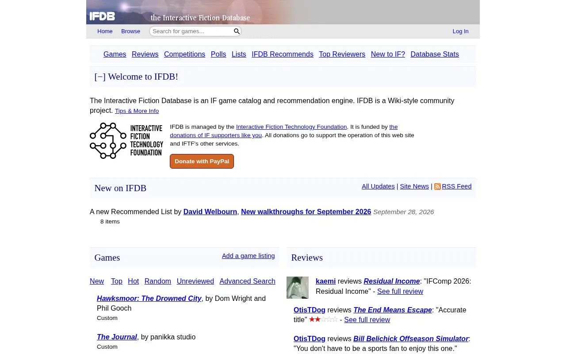The width and height of the screenshot is (566, 354).
Task: Open kaemi's reviewer avatar thumbnail
Action: (298, 288)
